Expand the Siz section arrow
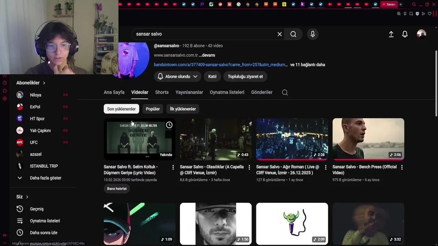 pyautogui.click(x=27, y=197)
